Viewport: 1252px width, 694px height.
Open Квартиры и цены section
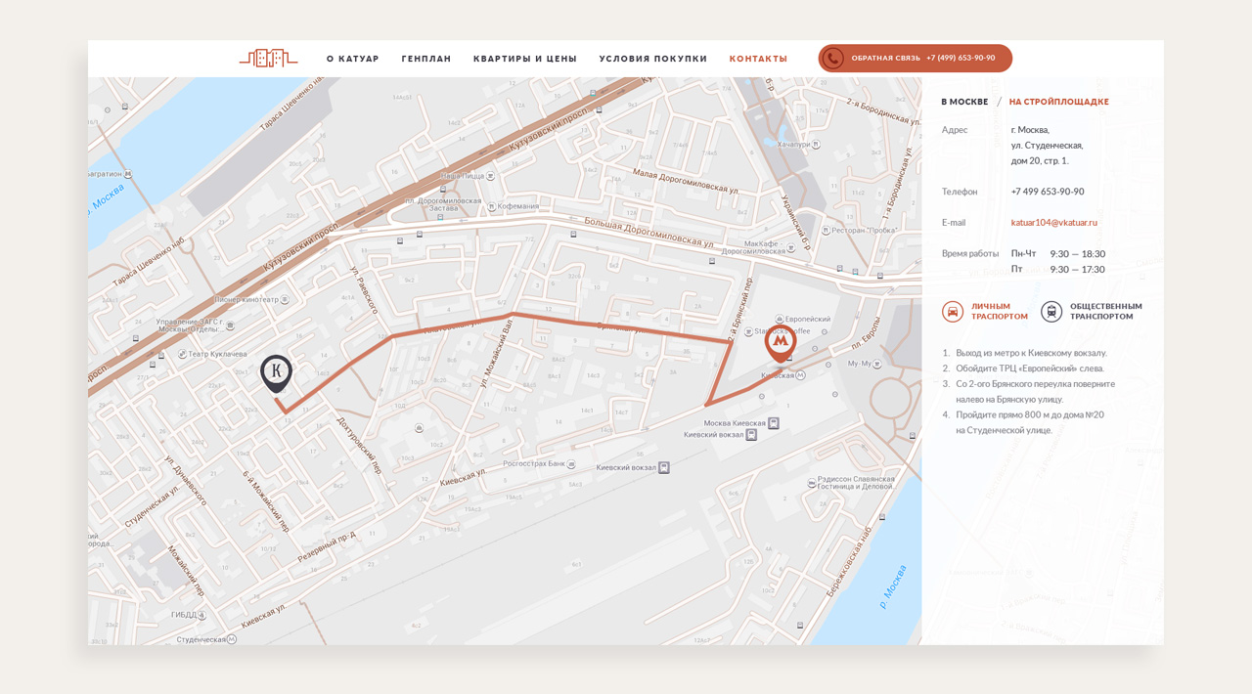[x=525, y=59]
